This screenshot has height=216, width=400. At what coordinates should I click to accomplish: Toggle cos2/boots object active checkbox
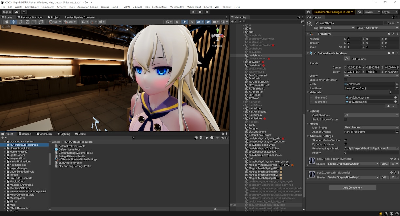[x=316, y=23]
